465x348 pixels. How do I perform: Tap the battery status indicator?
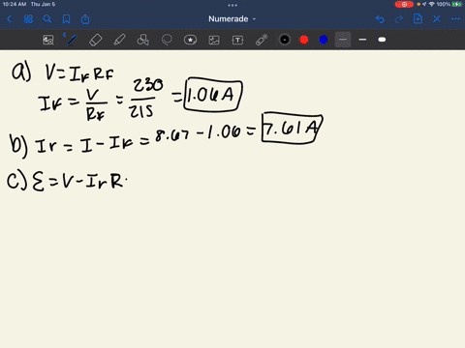point(457,4)
